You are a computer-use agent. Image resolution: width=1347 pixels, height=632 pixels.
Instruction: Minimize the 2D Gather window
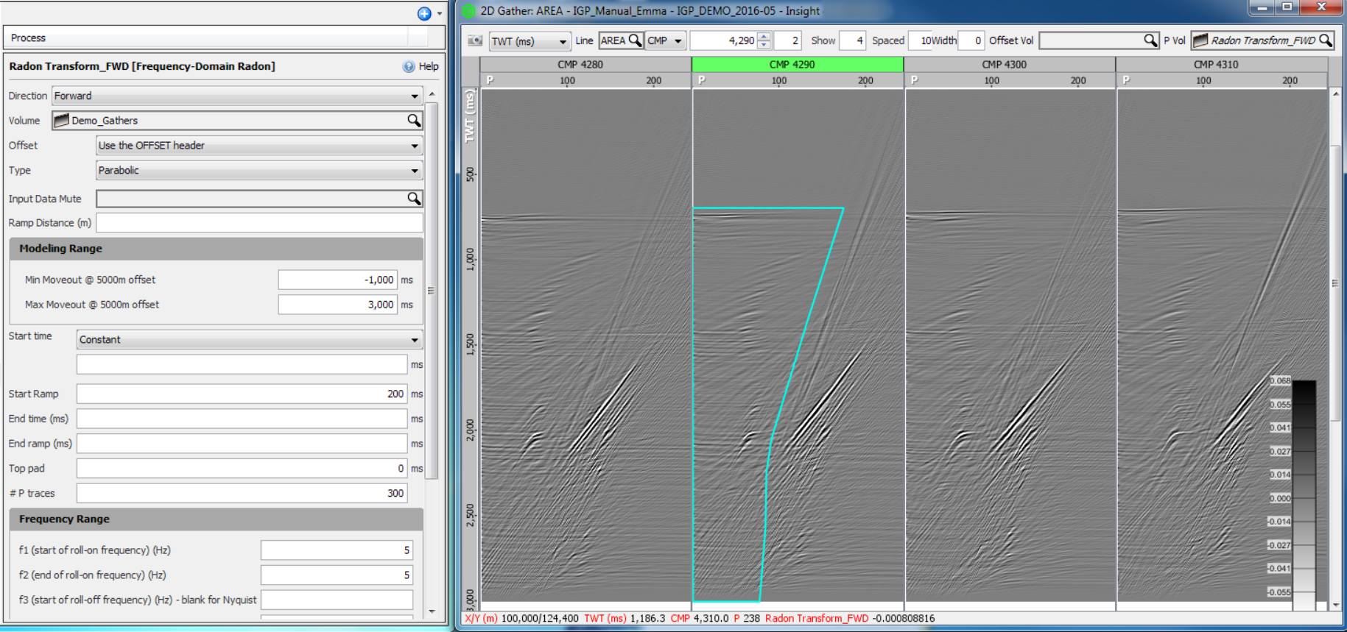point(1263,7)
